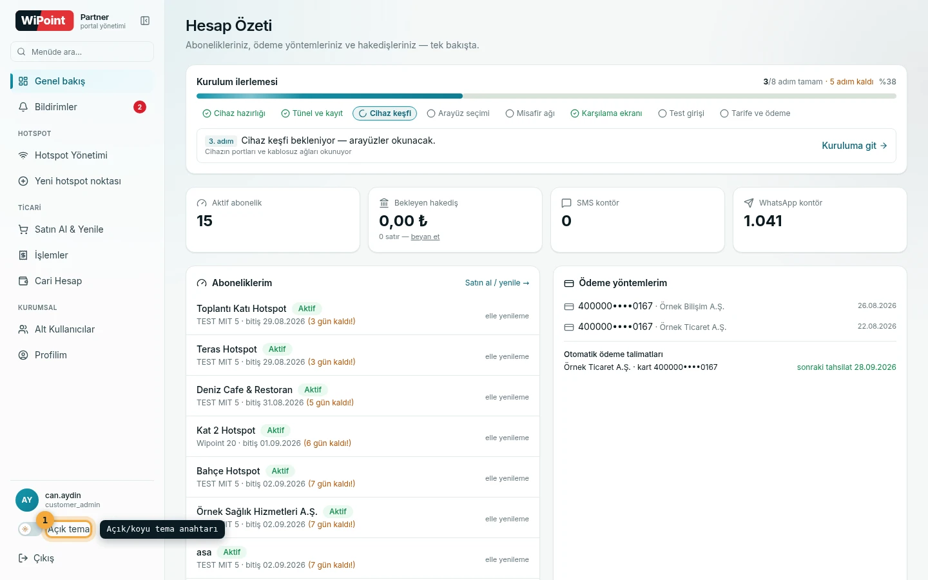Click the bell icon next to Bildirimler
This screenshot has width=928, height=580.
pos(23,107)
